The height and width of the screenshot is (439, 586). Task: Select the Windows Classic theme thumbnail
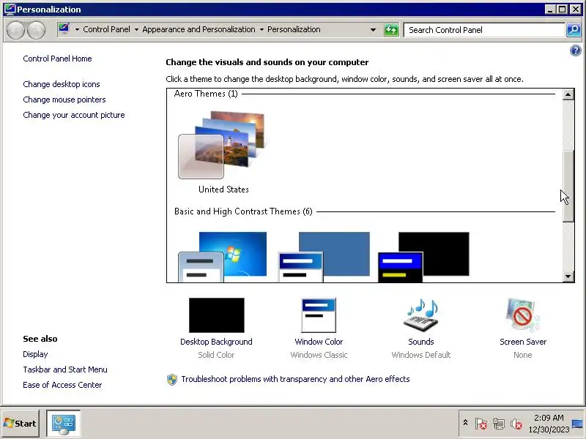click(x=324, y=257)
